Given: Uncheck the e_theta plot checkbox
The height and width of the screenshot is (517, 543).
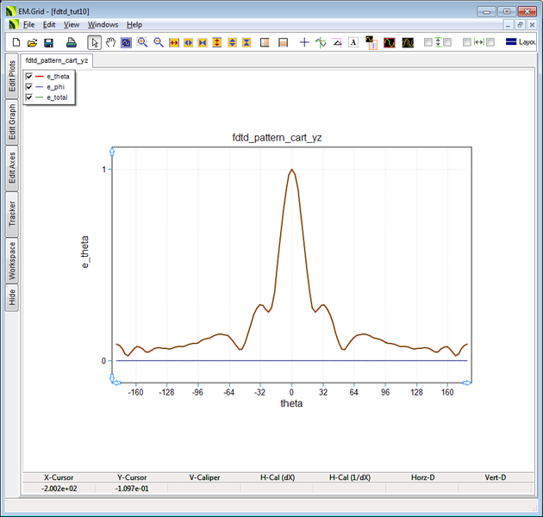Looking at the screenshot, I should pyautogui.click(x=29, y=77).
